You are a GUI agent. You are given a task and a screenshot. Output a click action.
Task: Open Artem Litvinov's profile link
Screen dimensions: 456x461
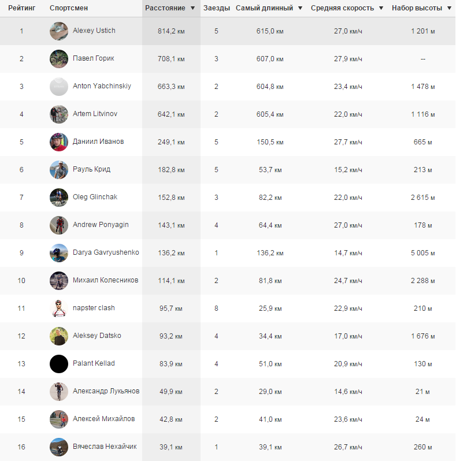[95, 114]
